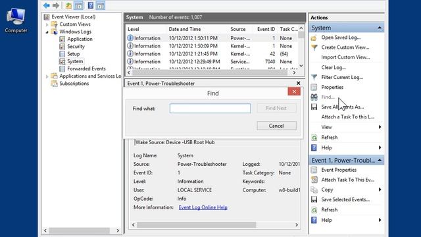Open the bottom Help submenu arrow

point(380,220)
